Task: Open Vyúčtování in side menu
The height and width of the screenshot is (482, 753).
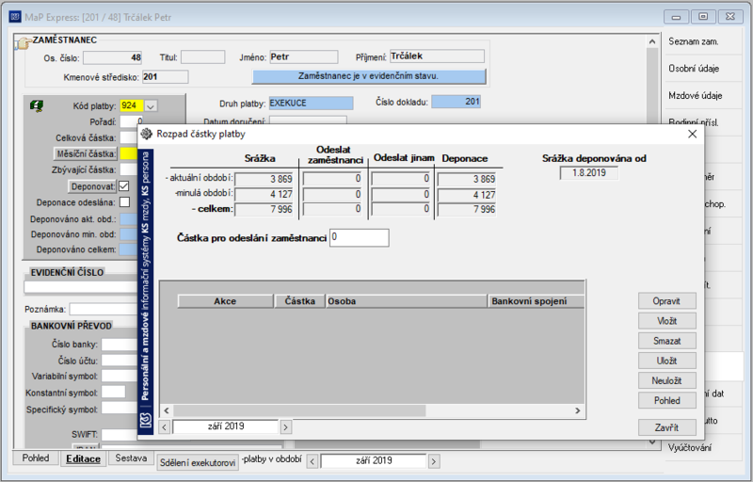Action: [x=690, y=447]
